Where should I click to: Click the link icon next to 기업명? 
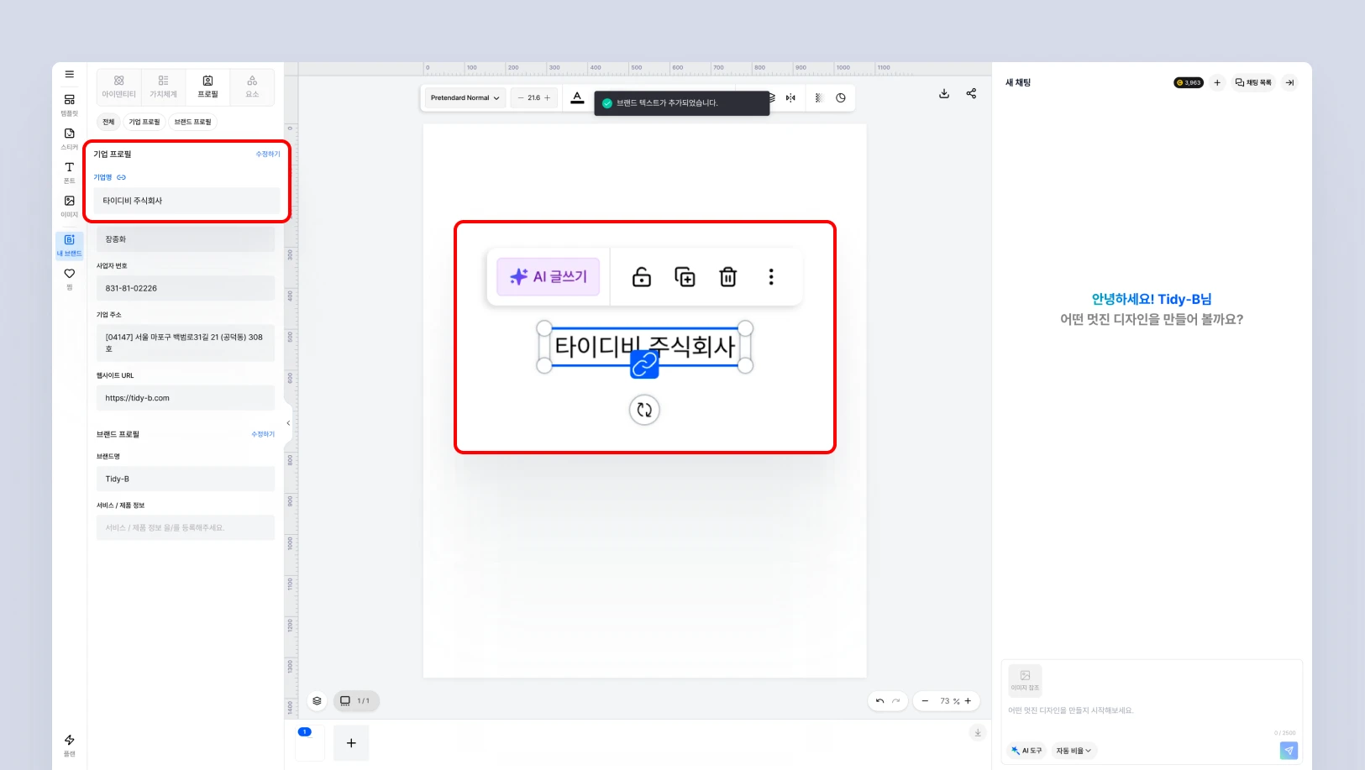(121, 177)
